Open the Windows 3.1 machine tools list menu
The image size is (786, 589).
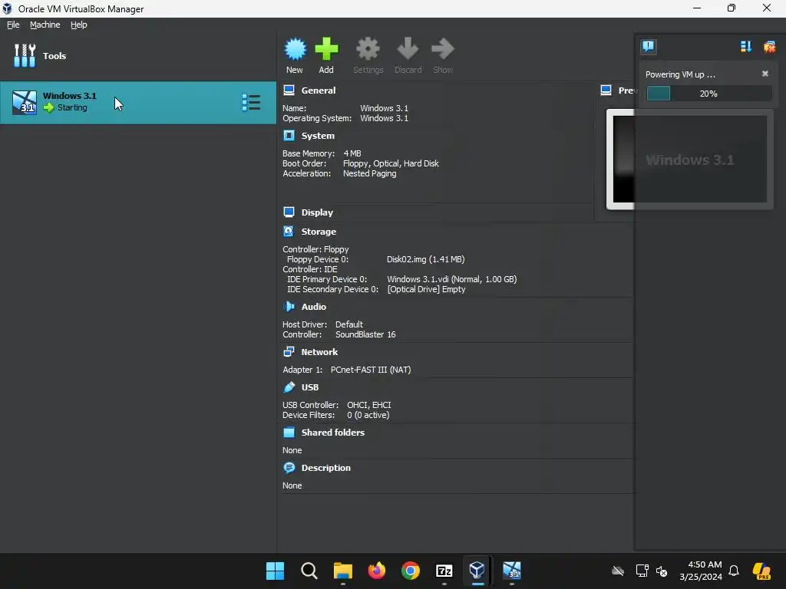point(251,102)
